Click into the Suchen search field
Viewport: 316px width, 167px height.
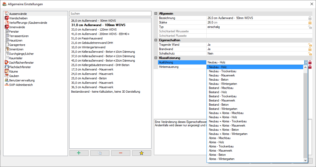click(x=110, y=14)
